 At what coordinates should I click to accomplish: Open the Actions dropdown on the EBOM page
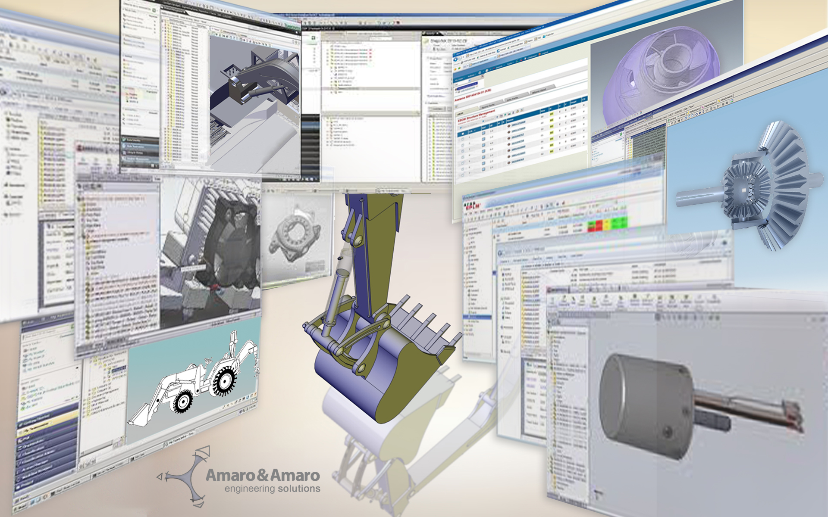click(x=471, y=75)
